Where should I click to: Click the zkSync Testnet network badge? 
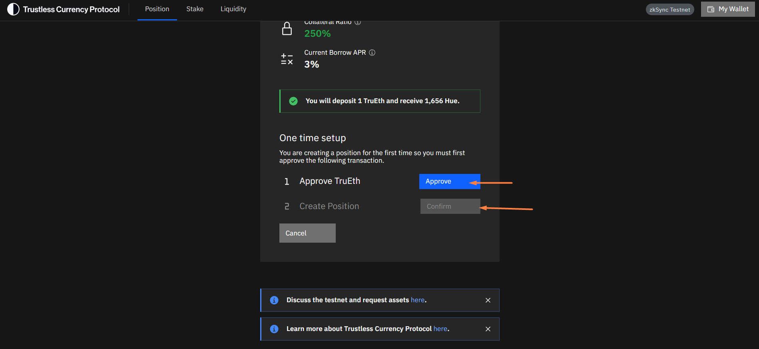[x=669, y=10]
